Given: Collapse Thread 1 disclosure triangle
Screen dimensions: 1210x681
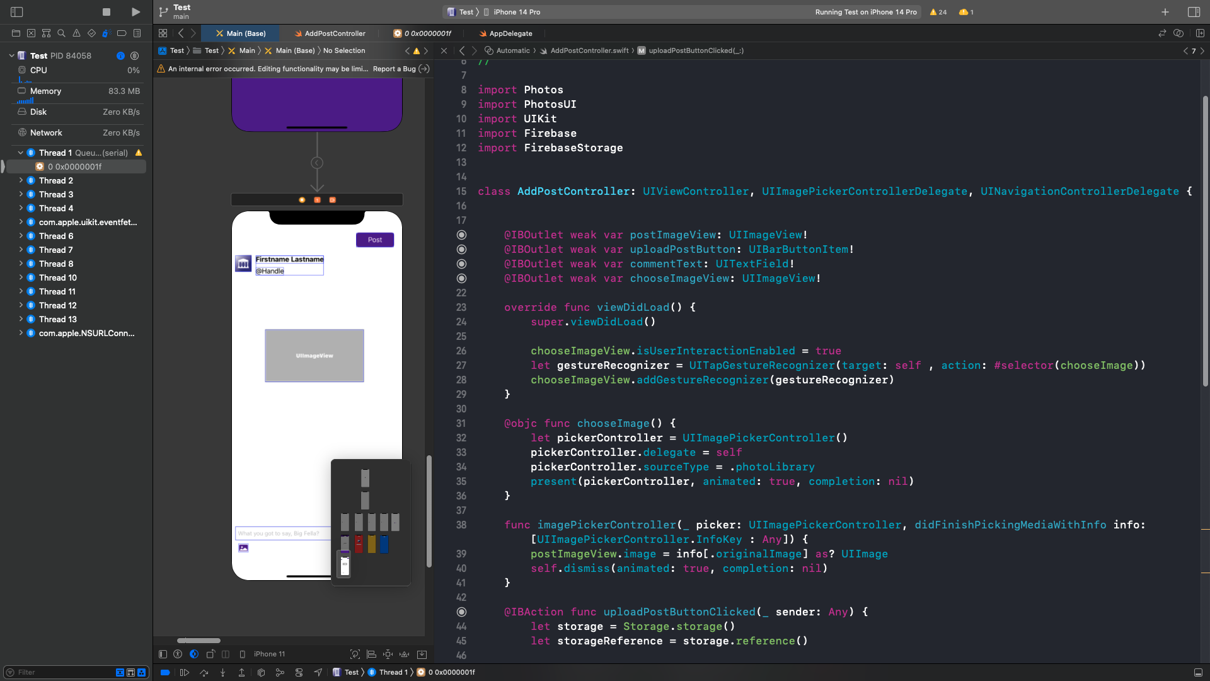Looking at the screenshot, I should 21,153.
